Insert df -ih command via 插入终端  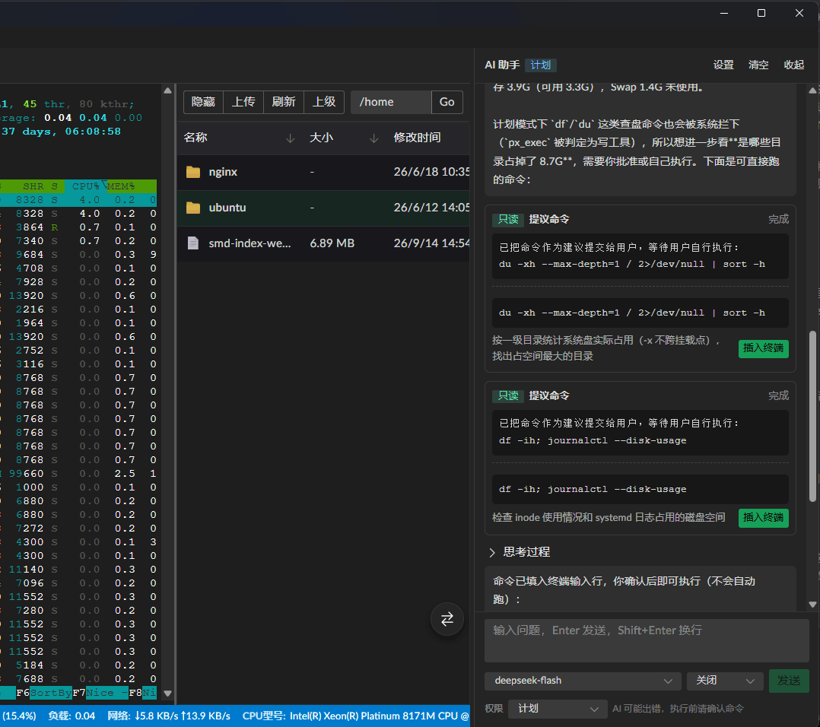click(763, 517)
